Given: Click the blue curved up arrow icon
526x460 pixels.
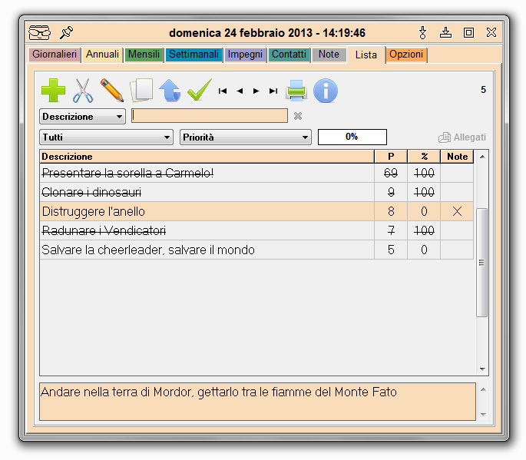Looking at the screenshot, I should point(170,91).
